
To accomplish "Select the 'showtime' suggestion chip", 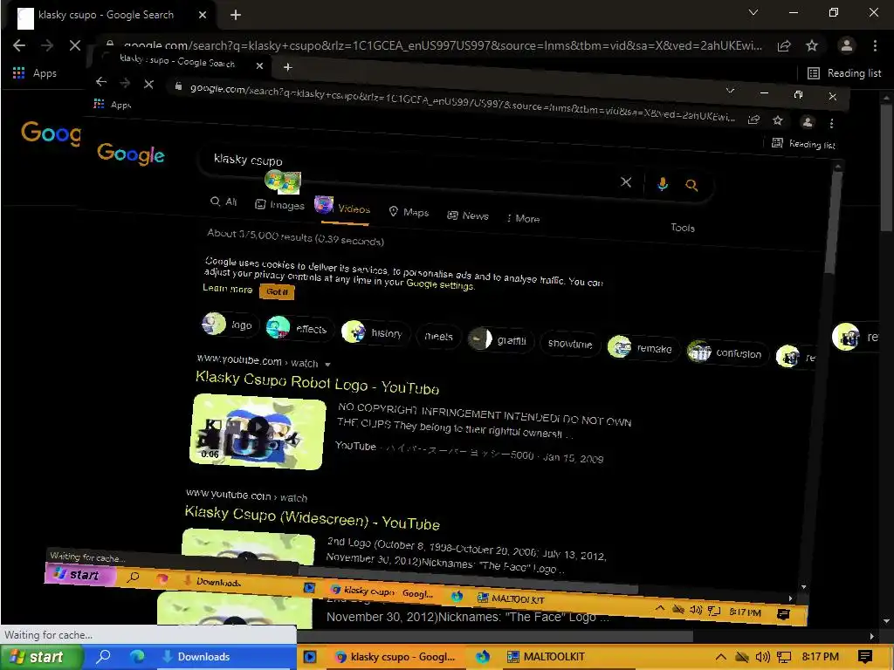I will tap(570, 344).
